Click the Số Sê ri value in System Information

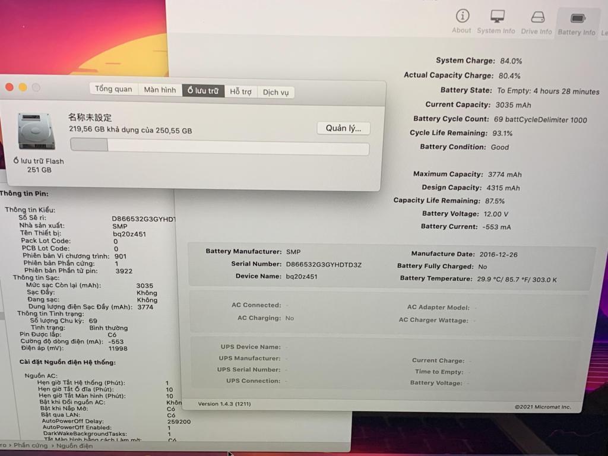[x=144, y=219]
